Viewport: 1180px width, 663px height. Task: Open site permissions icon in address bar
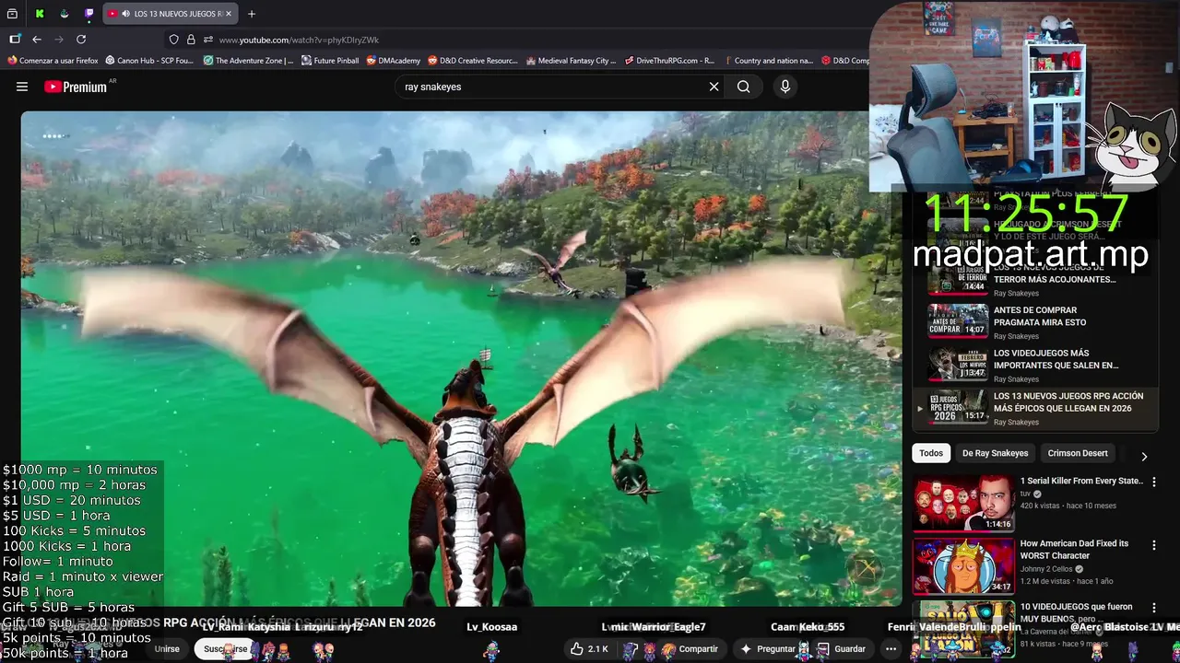click(x=208, y=40)
